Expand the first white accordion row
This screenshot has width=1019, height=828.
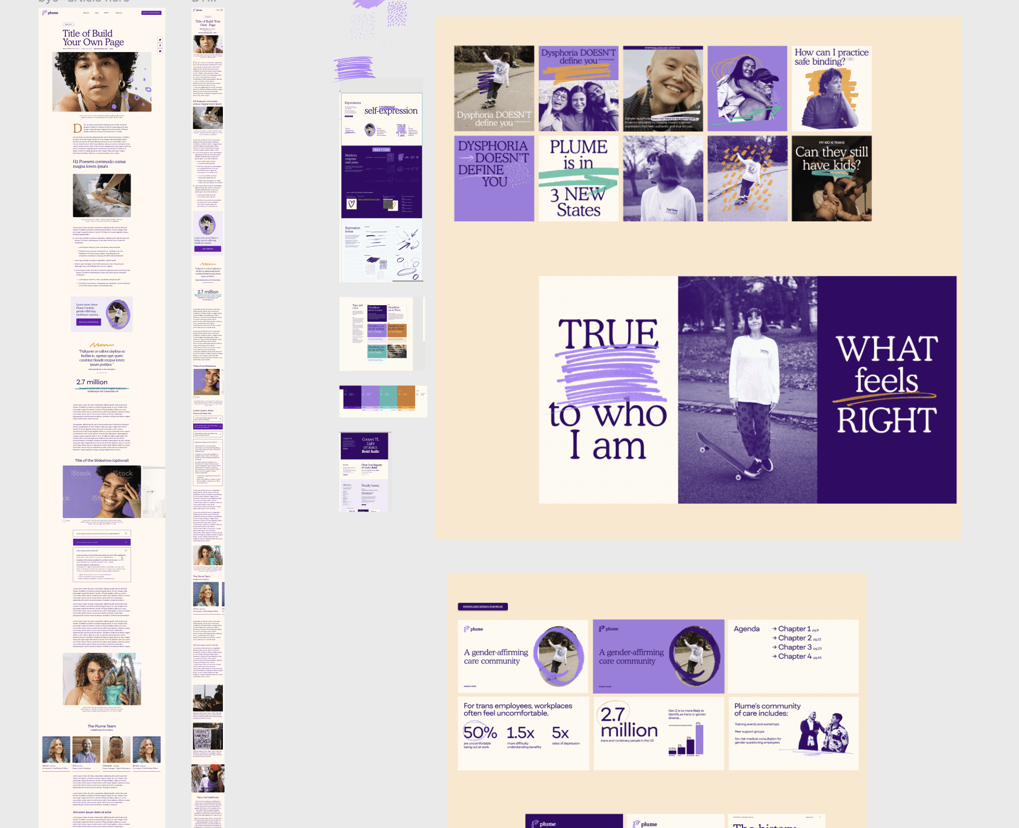102,533
